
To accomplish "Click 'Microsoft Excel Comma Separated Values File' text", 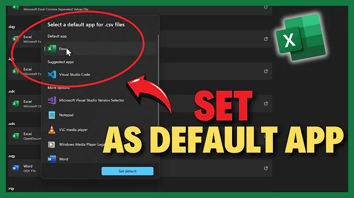I will 56,9.
